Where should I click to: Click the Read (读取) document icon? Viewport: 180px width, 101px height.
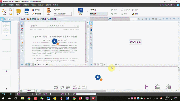click(x=48, y=12)
